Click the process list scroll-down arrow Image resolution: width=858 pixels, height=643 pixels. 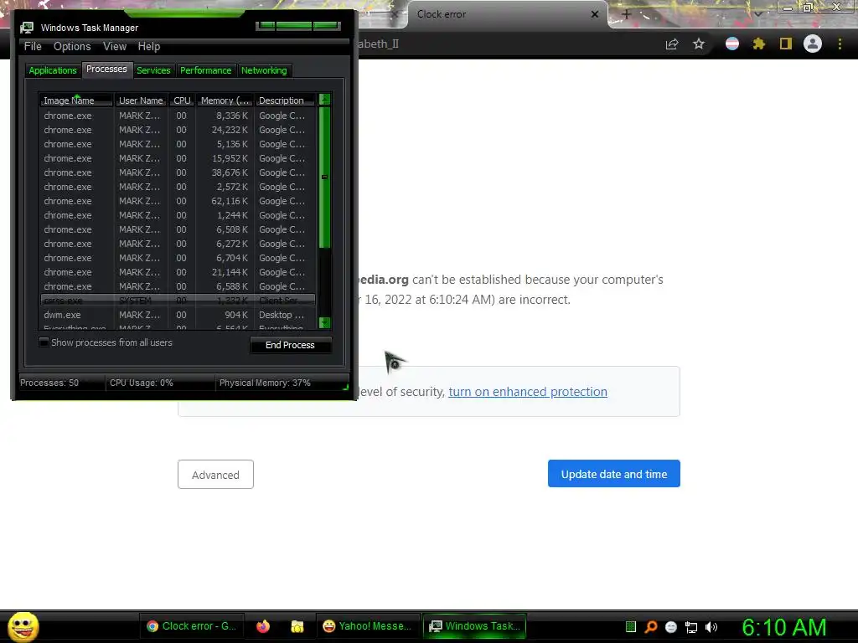324,322
